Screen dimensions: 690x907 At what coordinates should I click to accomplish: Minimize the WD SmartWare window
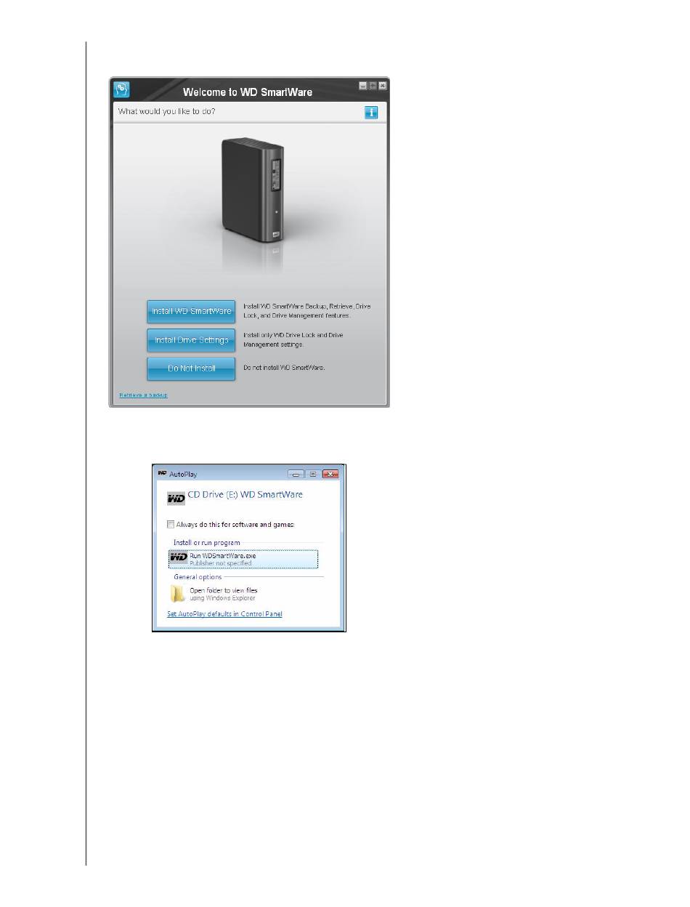363,86
